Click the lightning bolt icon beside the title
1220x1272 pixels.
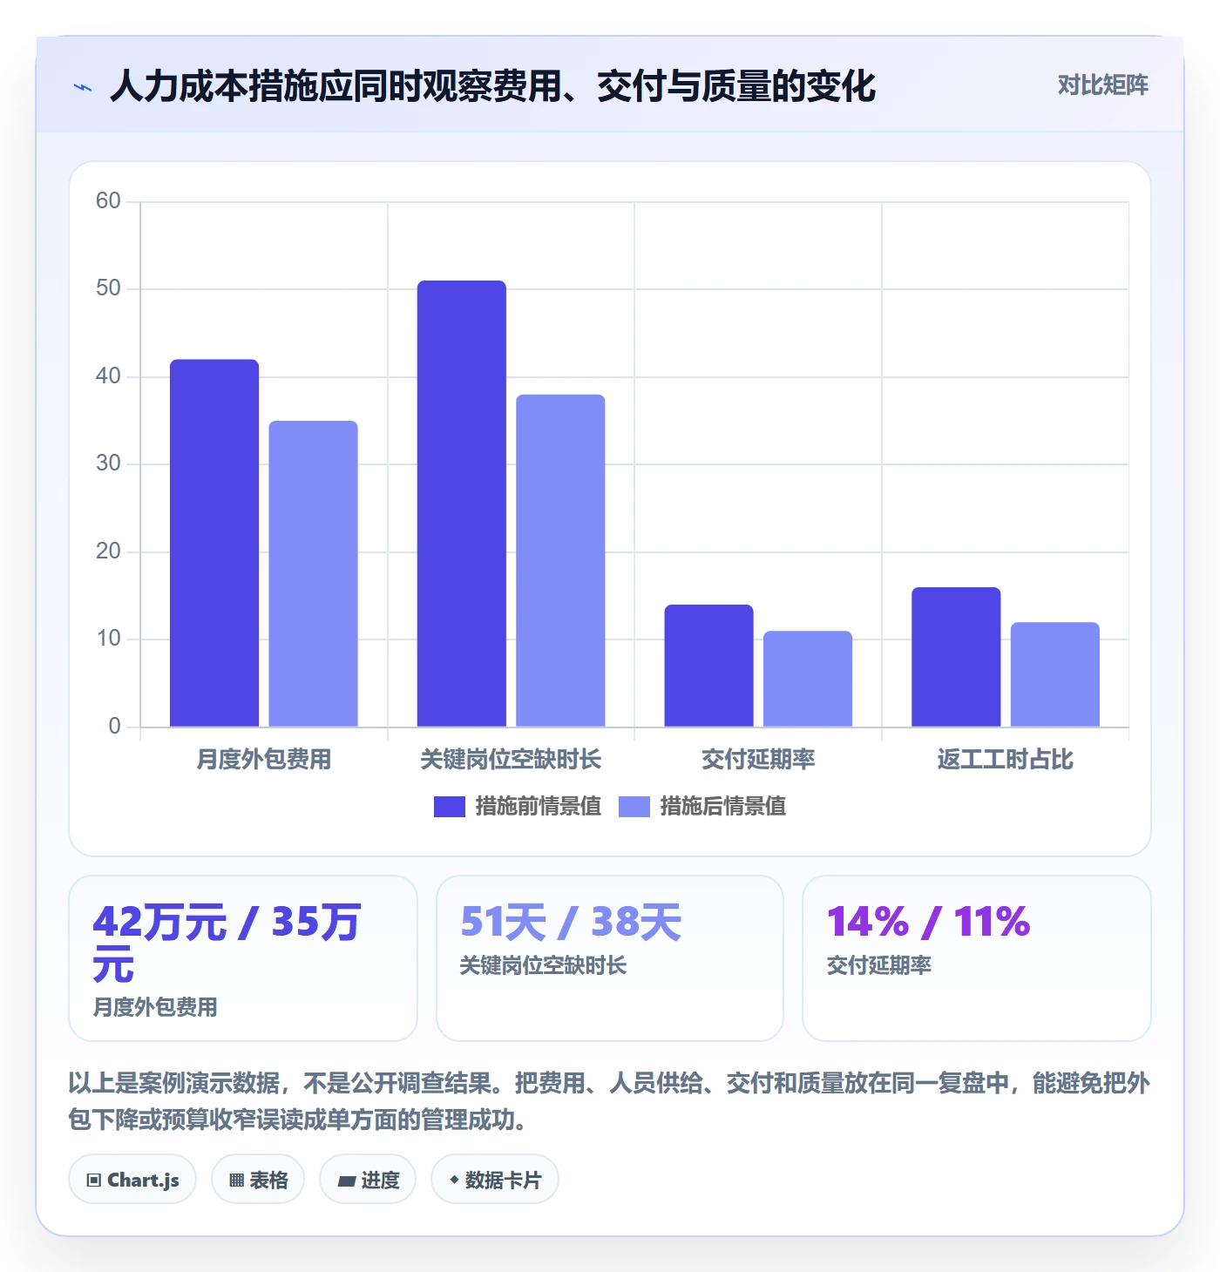(x=83, y=87)
